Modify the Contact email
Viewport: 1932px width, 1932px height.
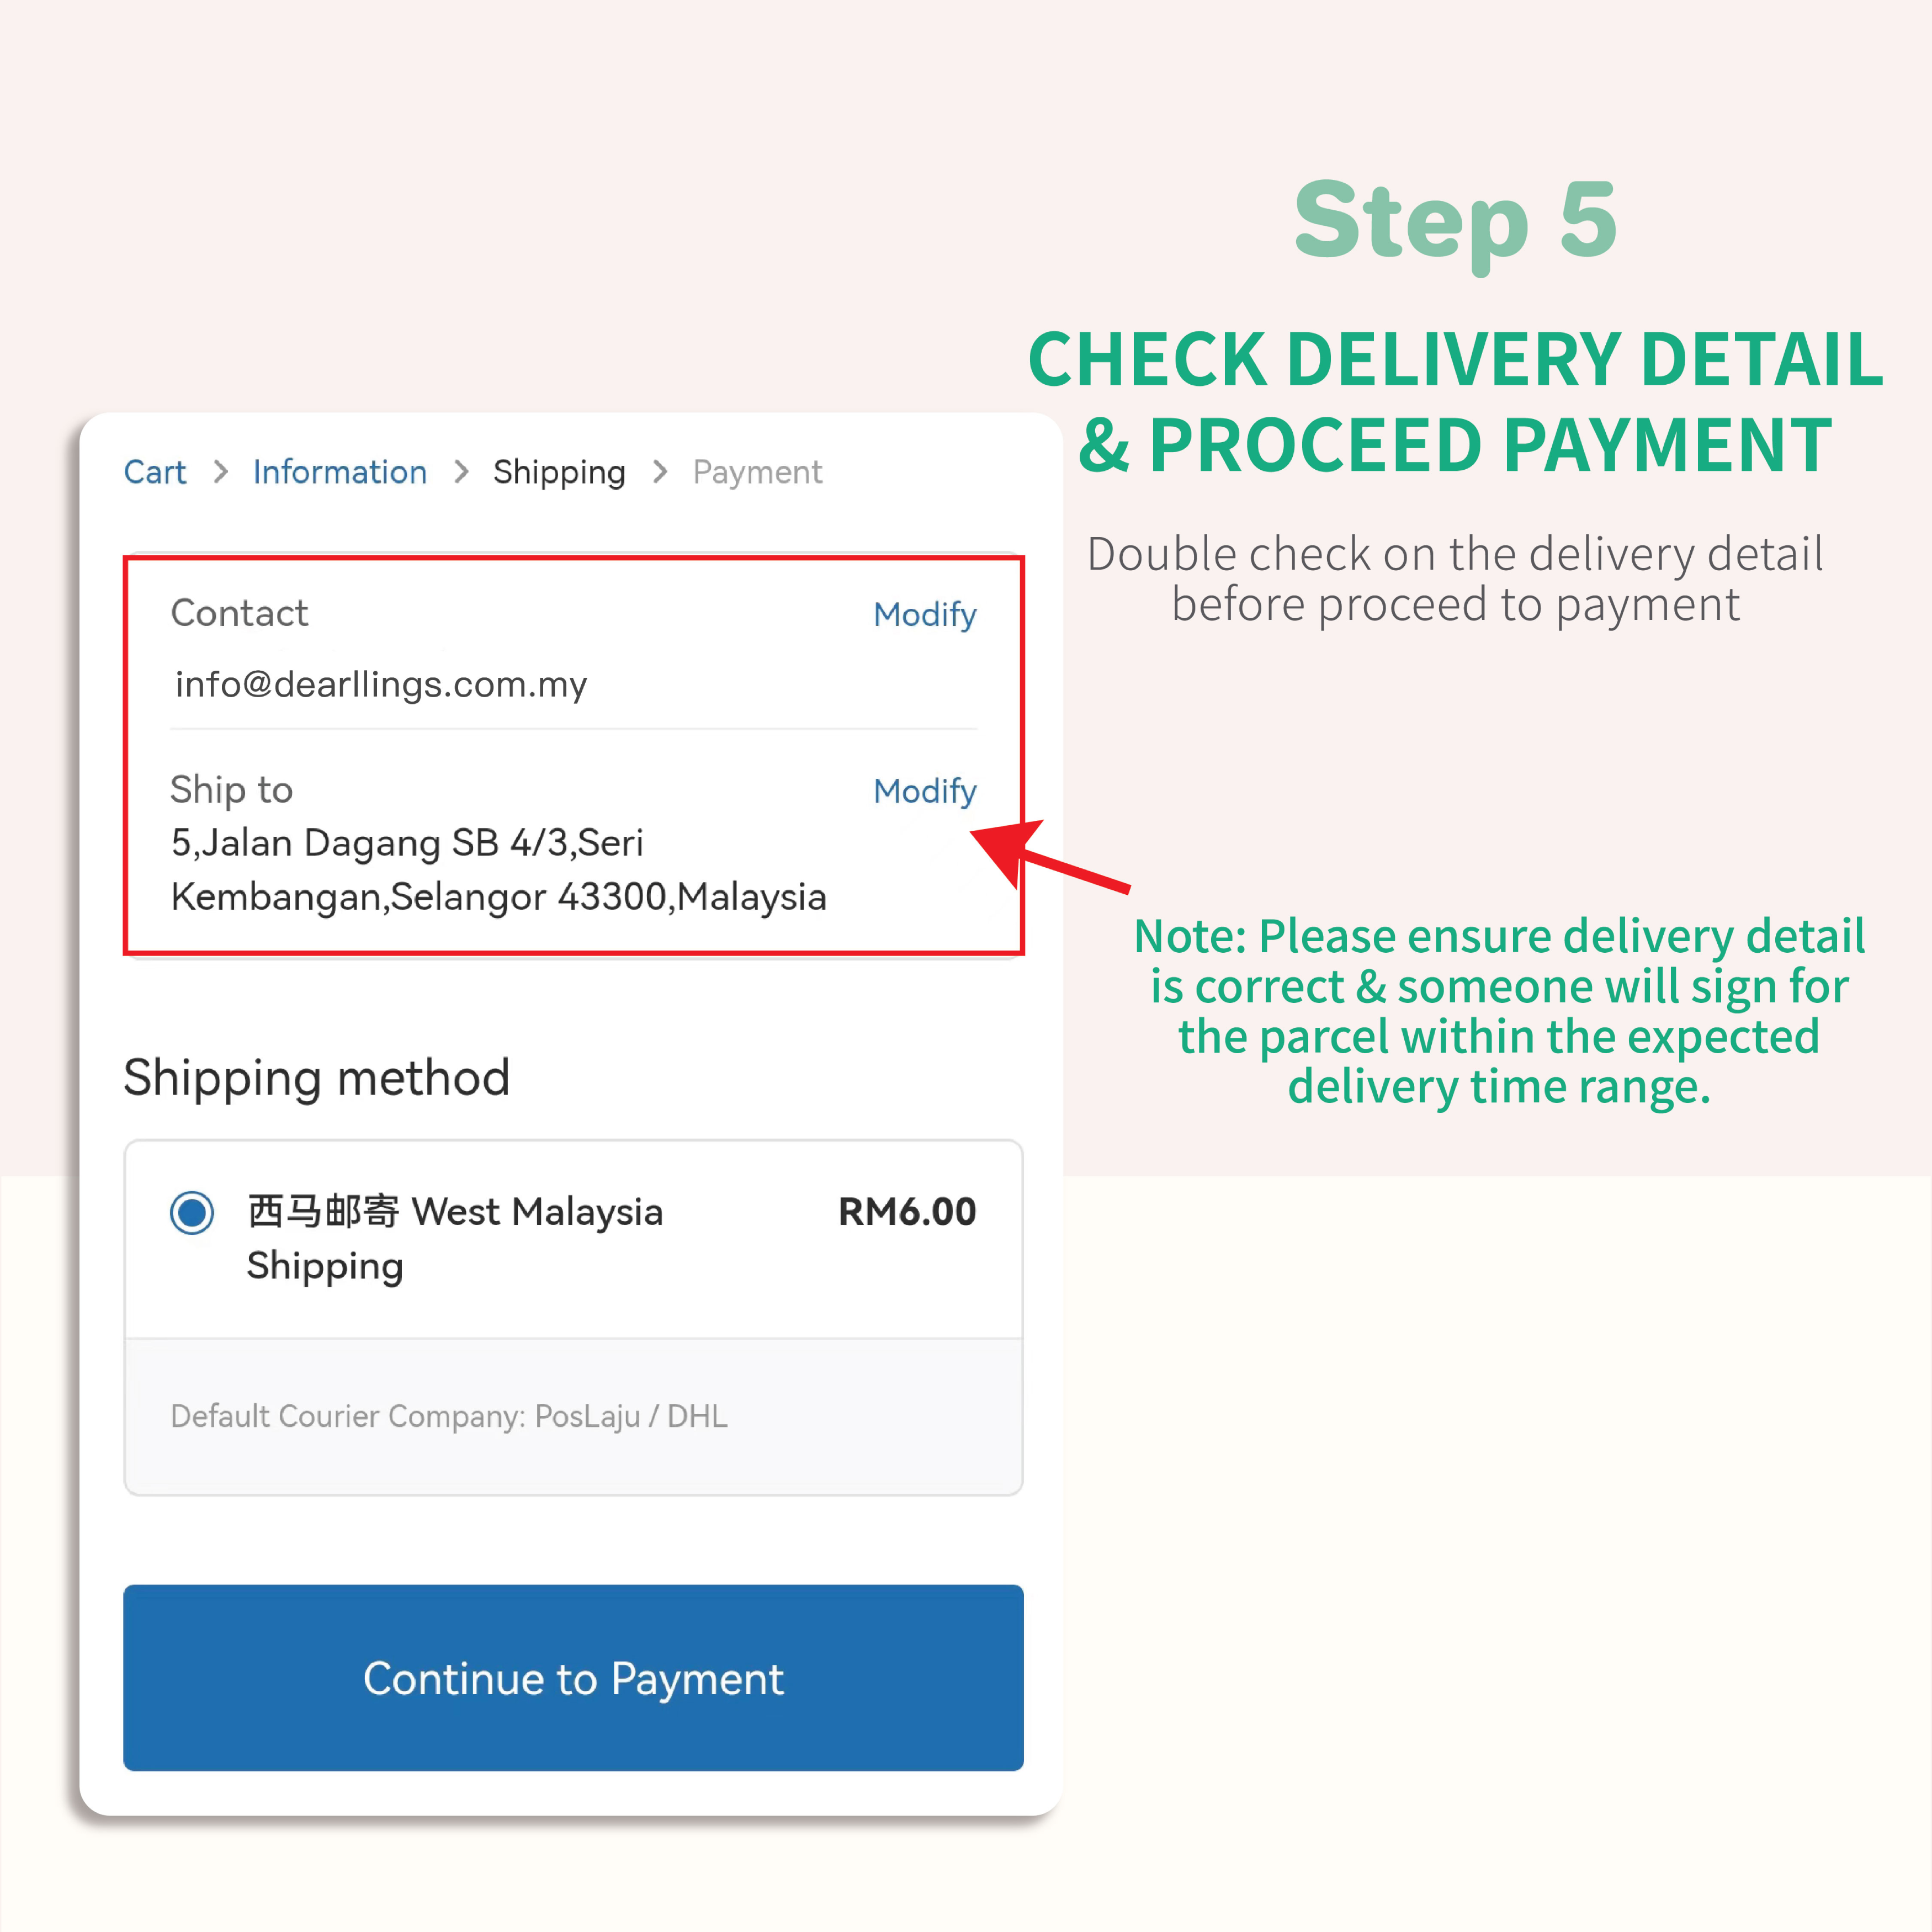click(x=924, y=614)
